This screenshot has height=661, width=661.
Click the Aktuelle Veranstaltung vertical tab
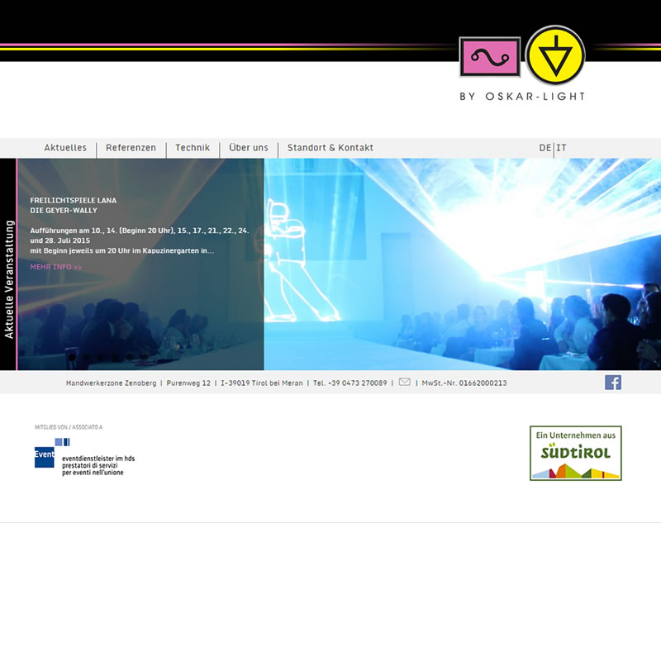(9, 279)
